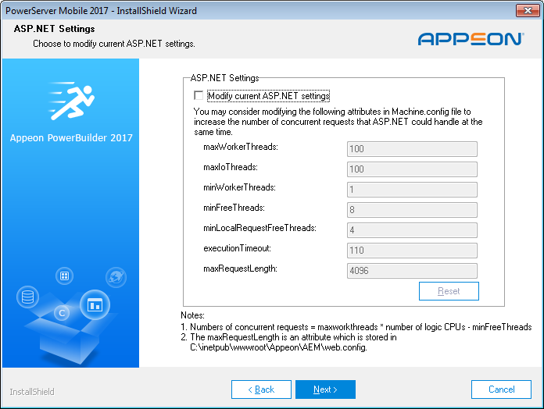The width and height of the screenshot is (544, 409).
Task: Click the 'ASP.NET Settings' heading
Action: click(x=55, y=29)
